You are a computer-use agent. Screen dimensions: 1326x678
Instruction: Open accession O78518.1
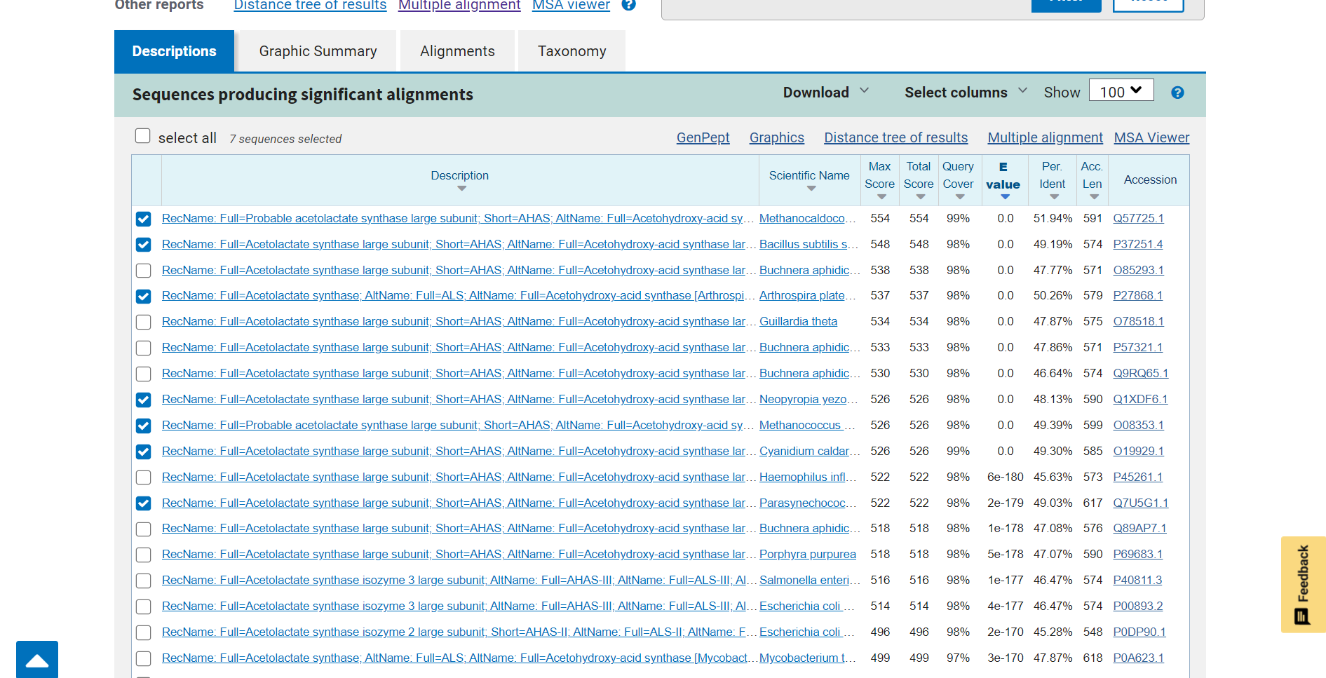(1138, 322)
